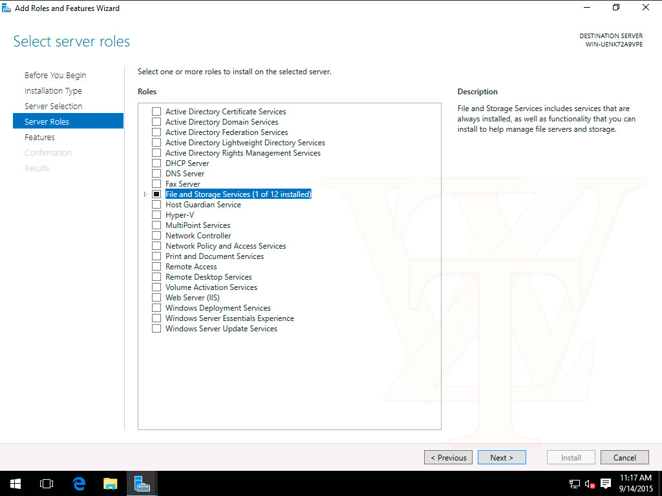Check the Active Directory Domain Services checkbox
This screenshot has height=496, width=662.
(156, 122)
